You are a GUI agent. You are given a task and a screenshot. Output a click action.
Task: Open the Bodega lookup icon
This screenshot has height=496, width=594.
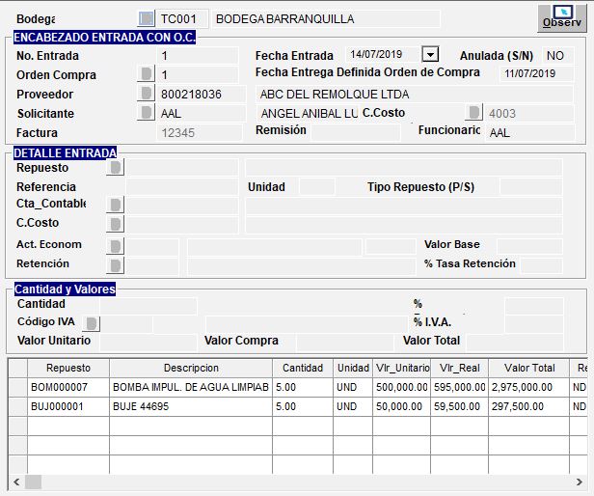pos(146,18)
